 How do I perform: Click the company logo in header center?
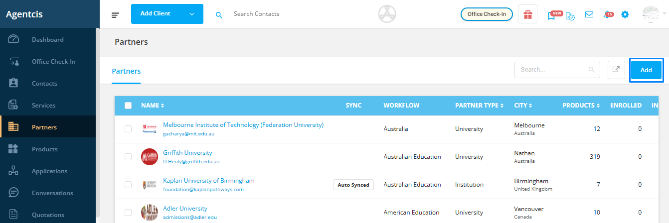pos(387,14)
